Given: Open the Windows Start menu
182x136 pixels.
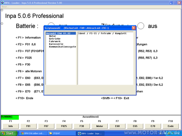Looking at the screenshot, I should pyautogui.click(x=8, y=133).
